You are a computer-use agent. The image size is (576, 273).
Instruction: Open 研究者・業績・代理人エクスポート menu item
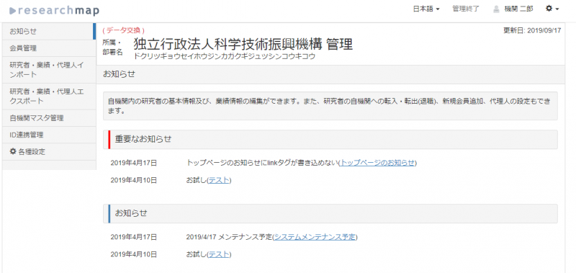point(49,97)
